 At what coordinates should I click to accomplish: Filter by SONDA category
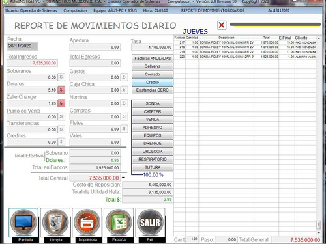point(153,103)
